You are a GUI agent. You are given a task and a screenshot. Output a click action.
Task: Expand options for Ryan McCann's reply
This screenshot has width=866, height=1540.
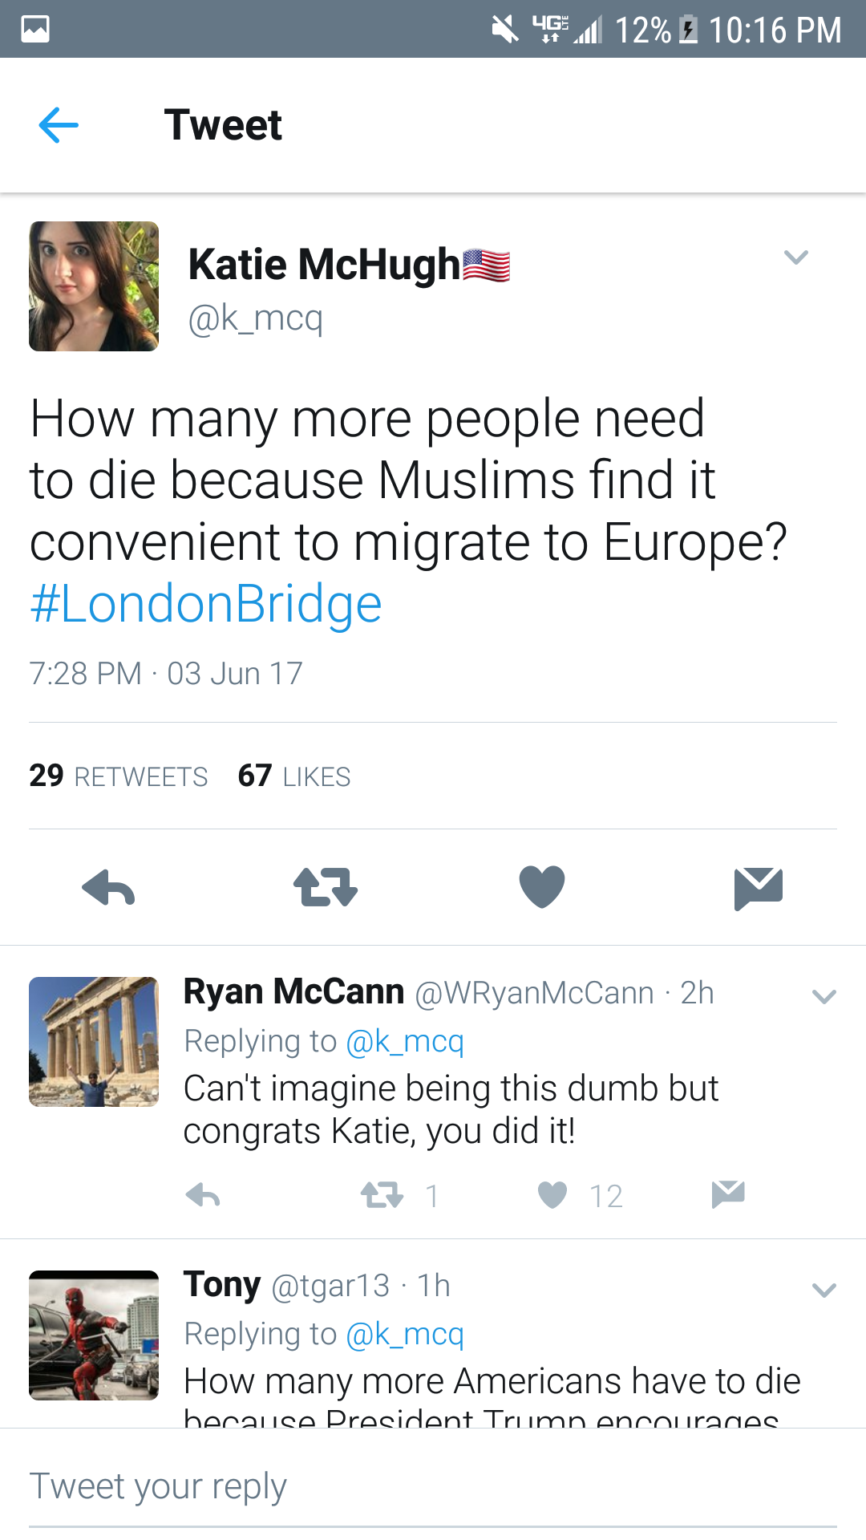(824, 997)
